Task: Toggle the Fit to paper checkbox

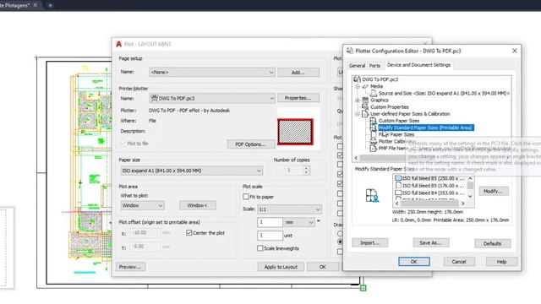Action: [x=246, y=197]
